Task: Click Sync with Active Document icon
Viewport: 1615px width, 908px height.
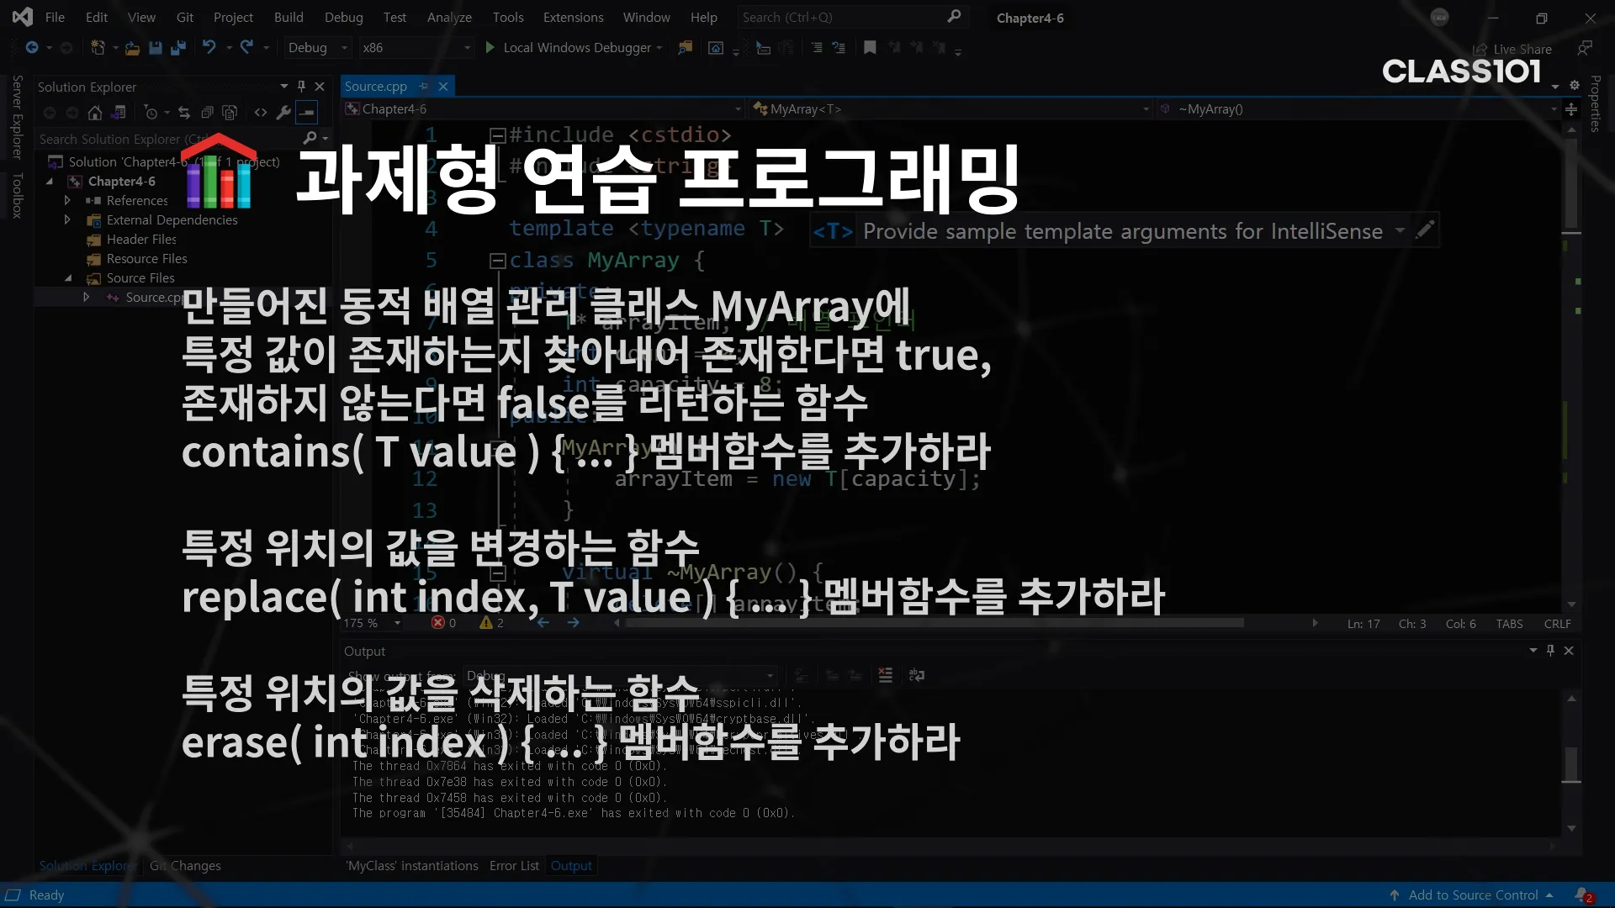Action: pos(184,113)
